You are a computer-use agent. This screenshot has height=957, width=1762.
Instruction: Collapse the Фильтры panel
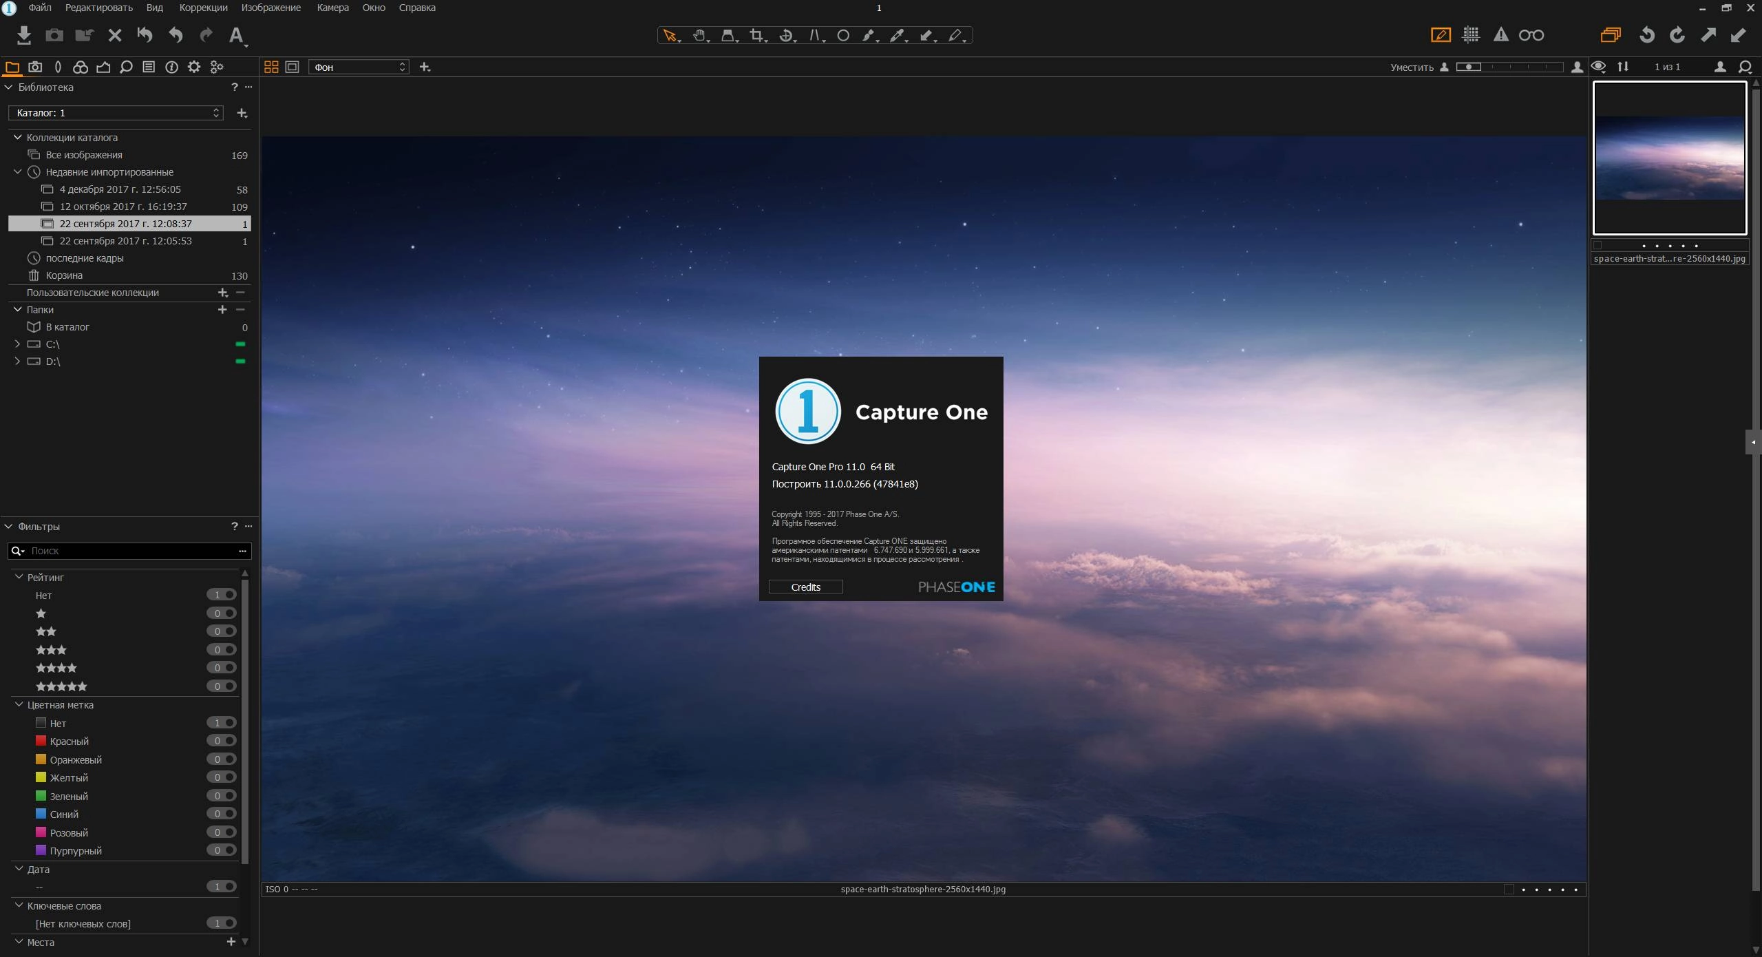(x=9, y=527)
